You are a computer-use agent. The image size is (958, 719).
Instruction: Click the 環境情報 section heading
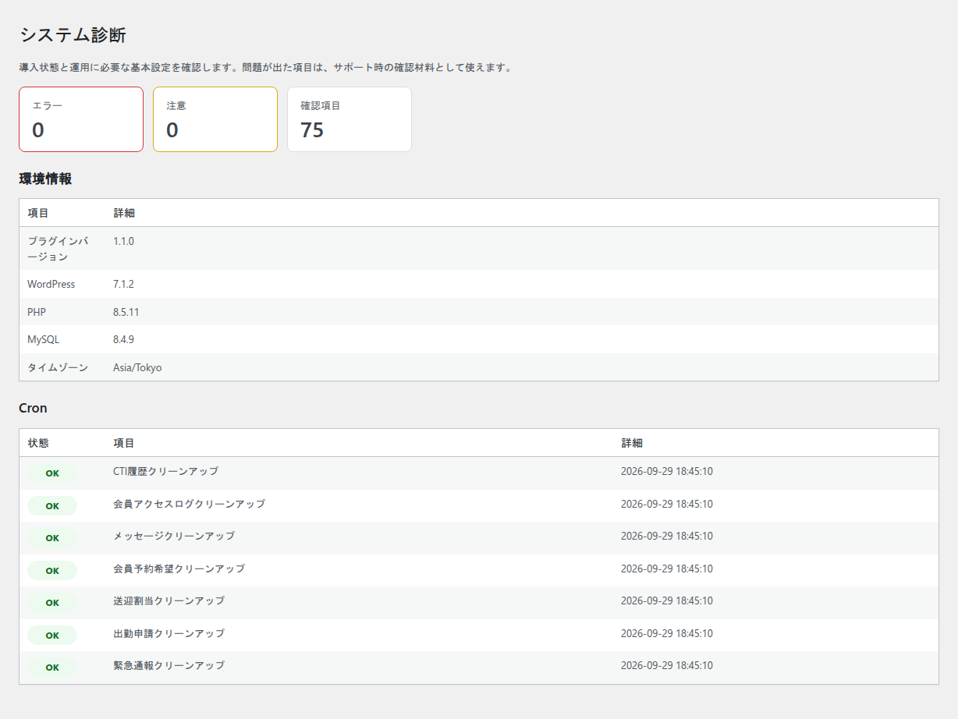click(x=45, y=179)
